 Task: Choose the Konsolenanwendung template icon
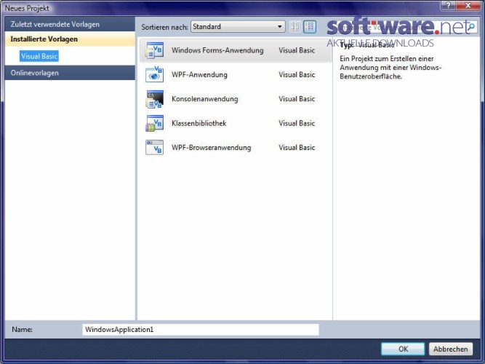point(154,99)
